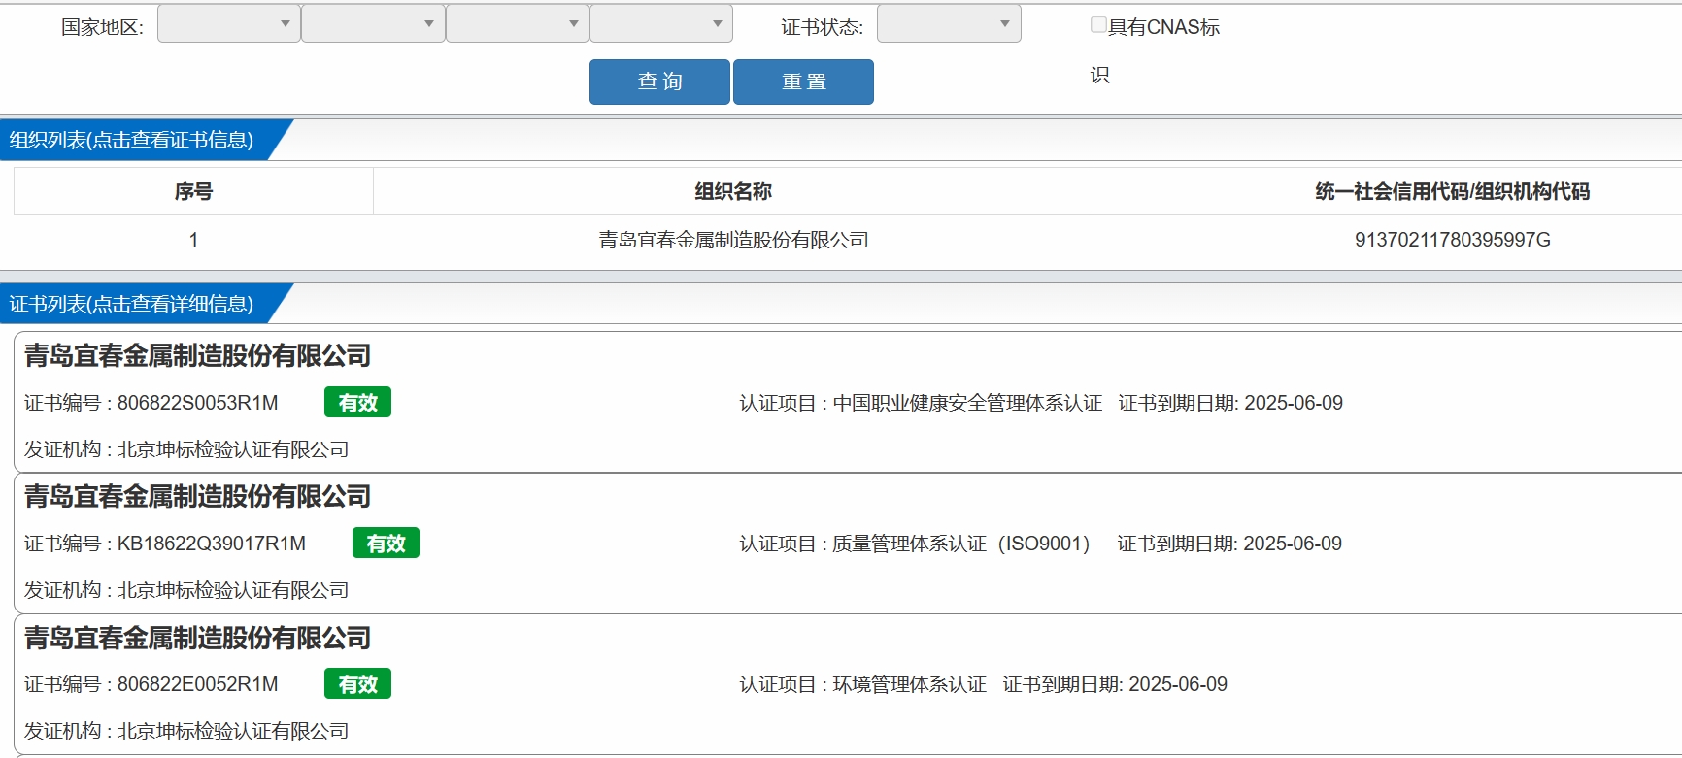Click the 证书状态 label
The width and height of the screenshot is (1682, 758).
822,27
